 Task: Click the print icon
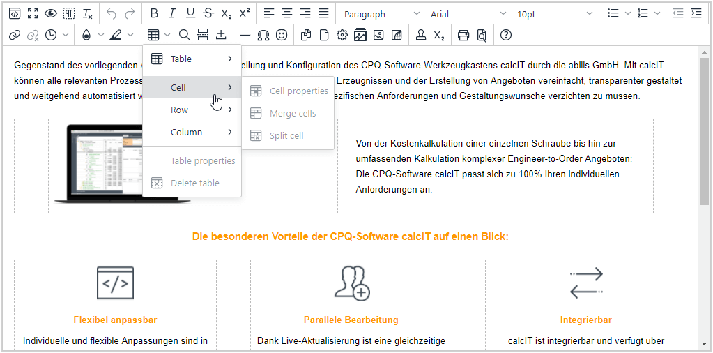[x=463, y=35]
